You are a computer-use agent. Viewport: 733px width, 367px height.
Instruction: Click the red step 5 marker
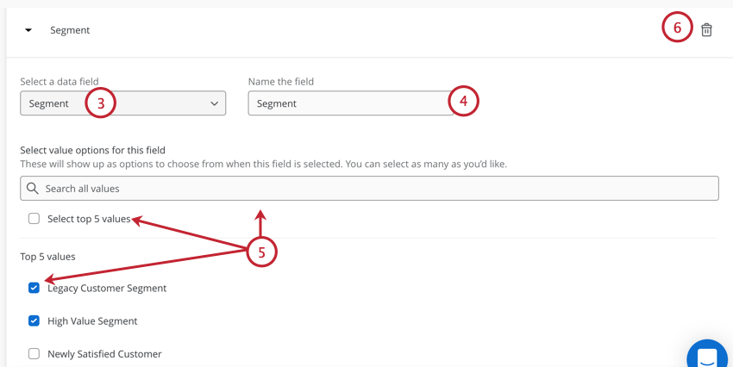[x=262, y=252]
